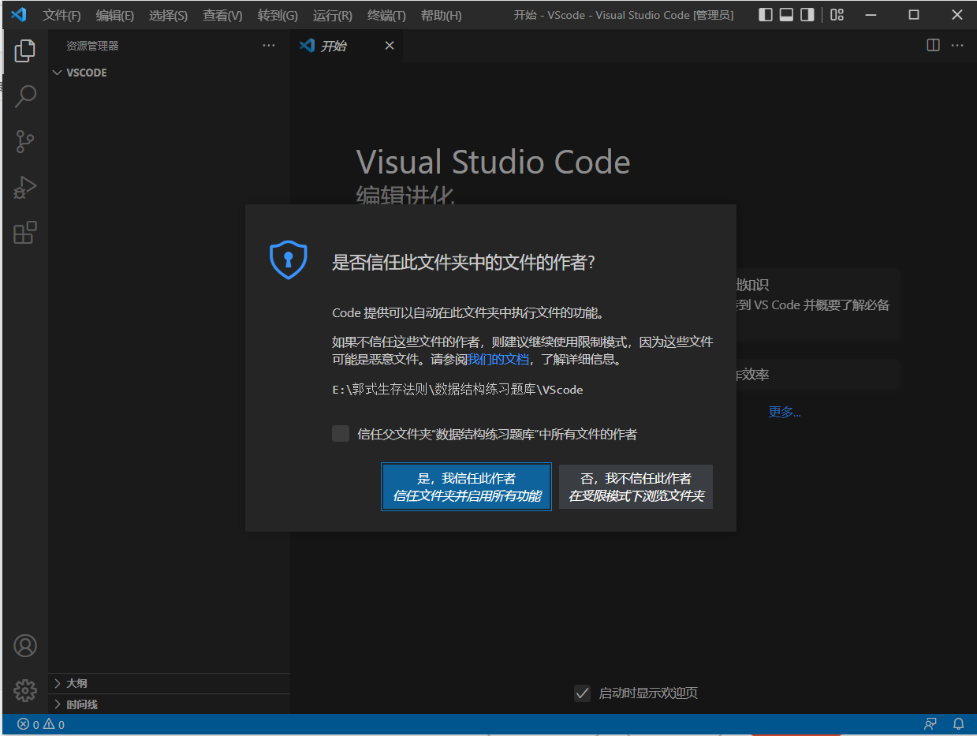Screen dimensions: 977x736
Task: Click 是，我信任此作者 button
Action: [467, 488]
